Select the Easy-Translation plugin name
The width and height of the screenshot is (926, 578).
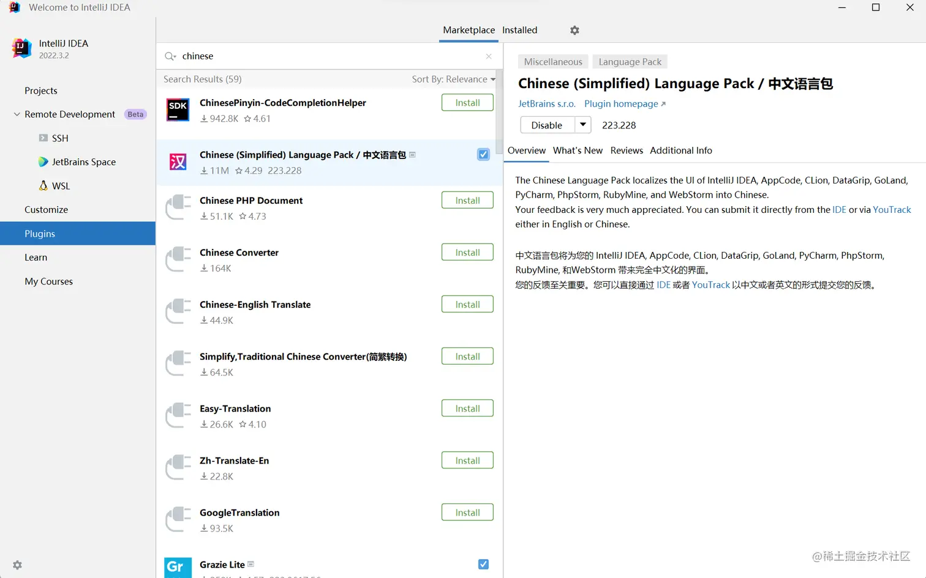[235, 409]
